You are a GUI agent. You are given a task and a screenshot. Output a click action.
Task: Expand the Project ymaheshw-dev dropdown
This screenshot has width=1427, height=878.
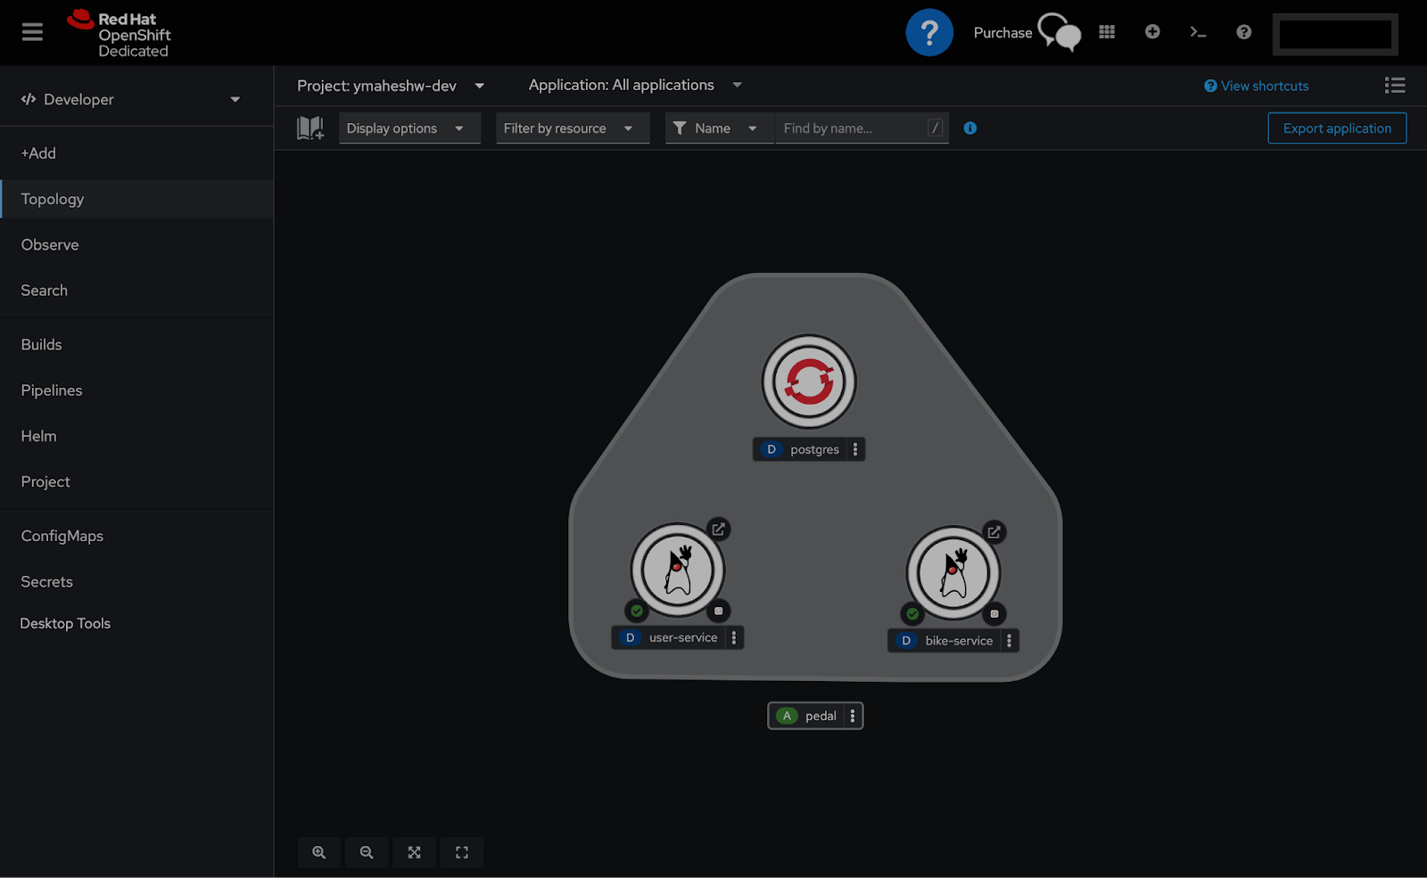click(391, 86)
